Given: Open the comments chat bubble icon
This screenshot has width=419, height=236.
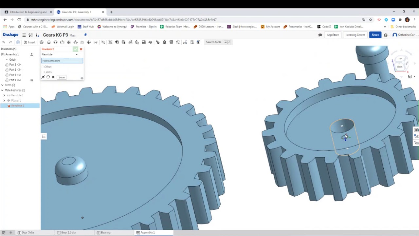Looking at the screenshot, I should point(320,35).
